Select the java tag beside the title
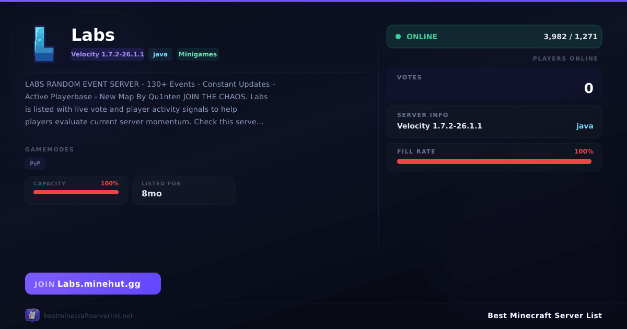The image size is (627, 329). (x=160, y=54)
